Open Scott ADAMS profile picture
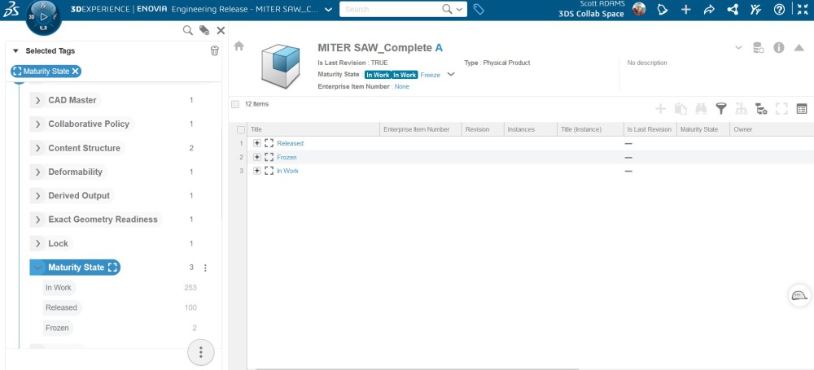814x370 pixels. point(639,9)
